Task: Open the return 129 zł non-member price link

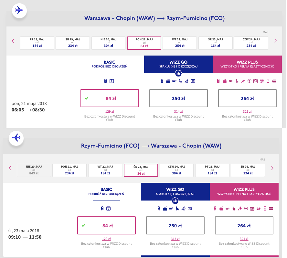Action: click(106, 239)
